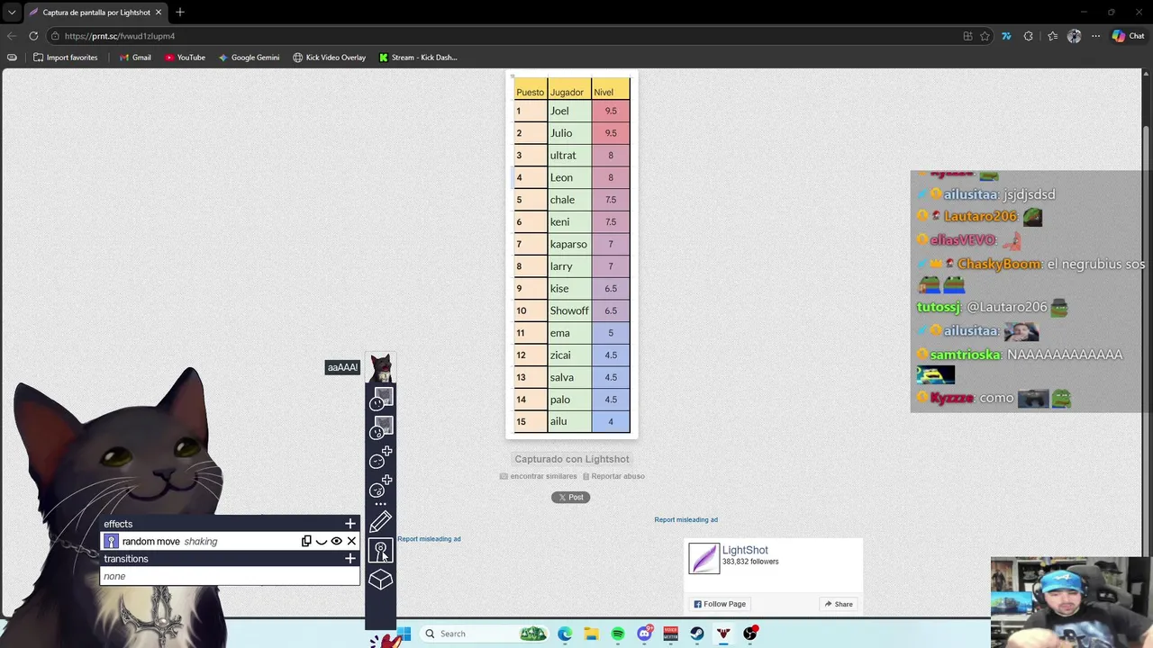
Task: Click the Capturado con Lightshot caption
Action: point(572,459)
